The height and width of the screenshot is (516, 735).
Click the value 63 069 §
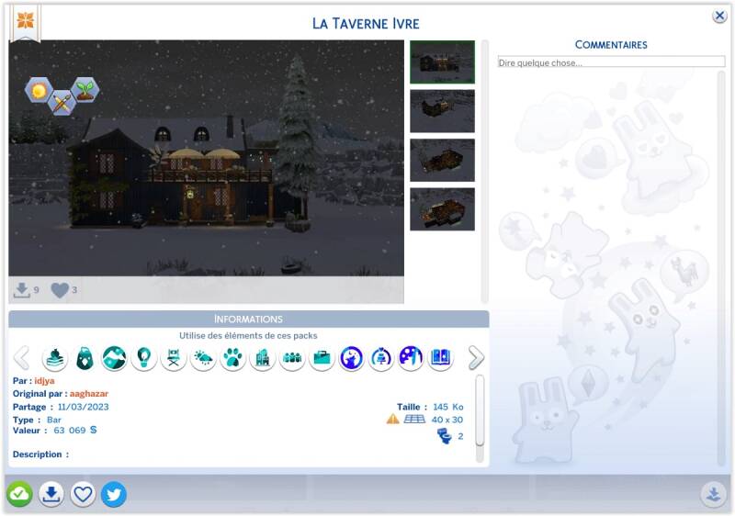pyautogui.click(x=75, y=431)
